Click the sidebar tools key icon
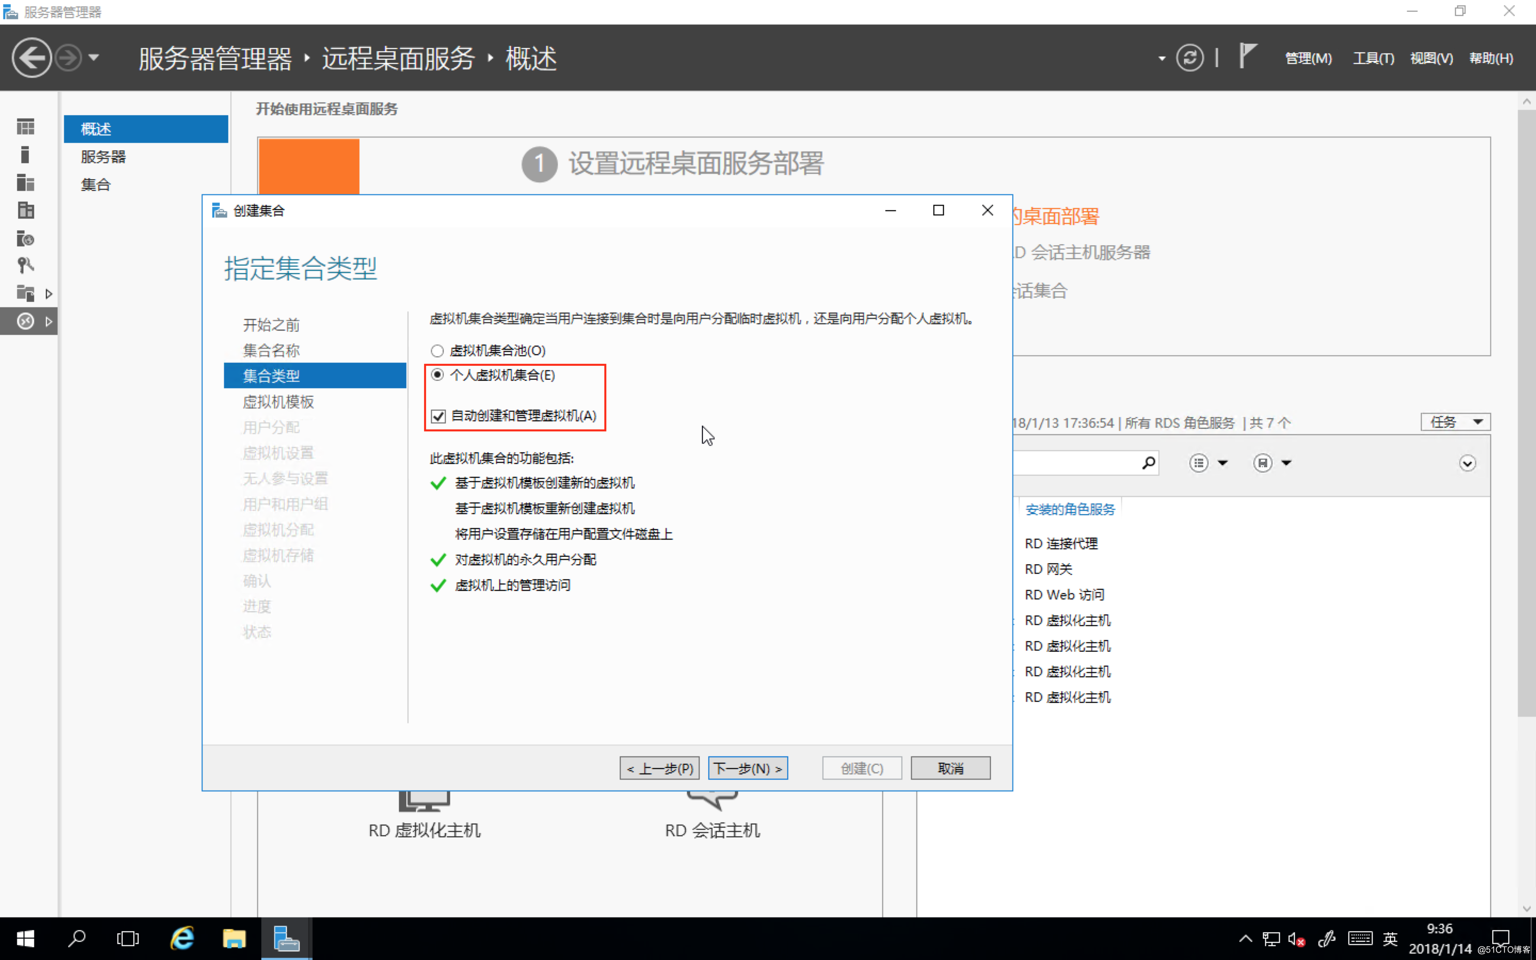 click(x=26, y=266)
